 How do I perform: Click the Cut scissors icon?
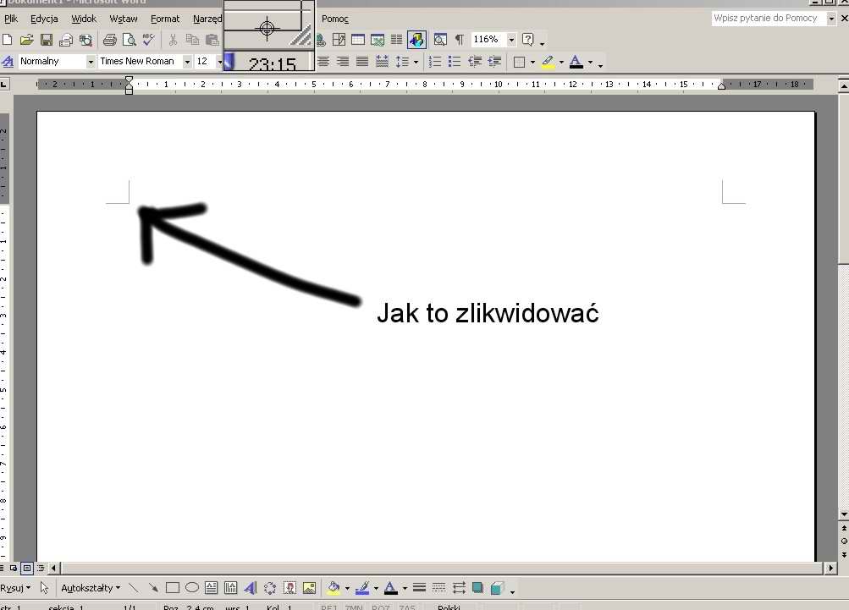click(173, 40)
